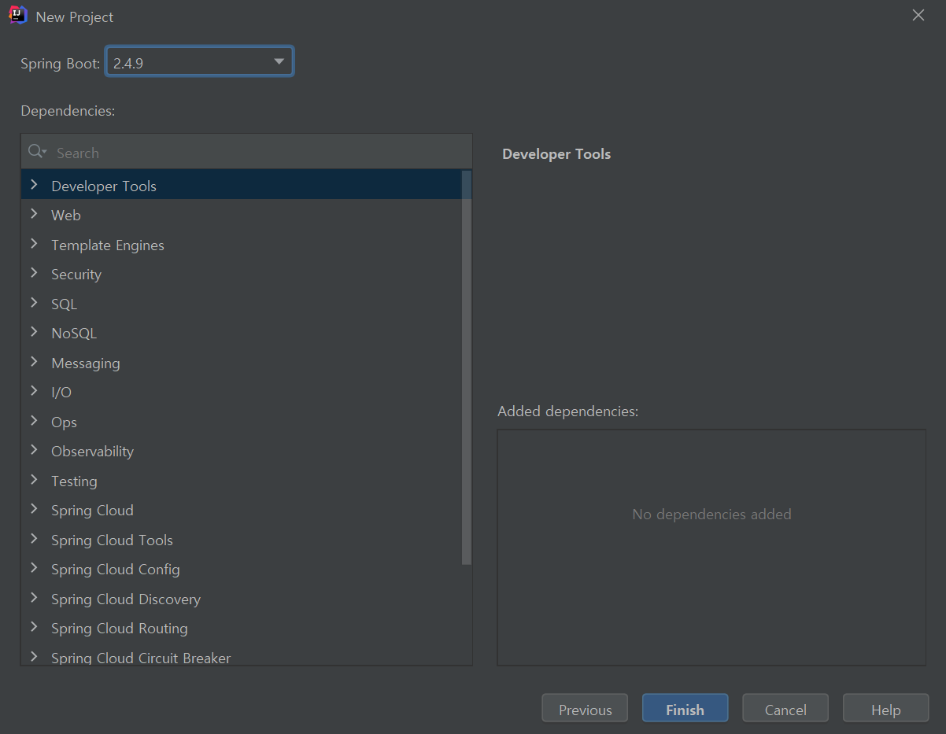
Task: Expand the Observability category chevron
Action: point(34,450)
